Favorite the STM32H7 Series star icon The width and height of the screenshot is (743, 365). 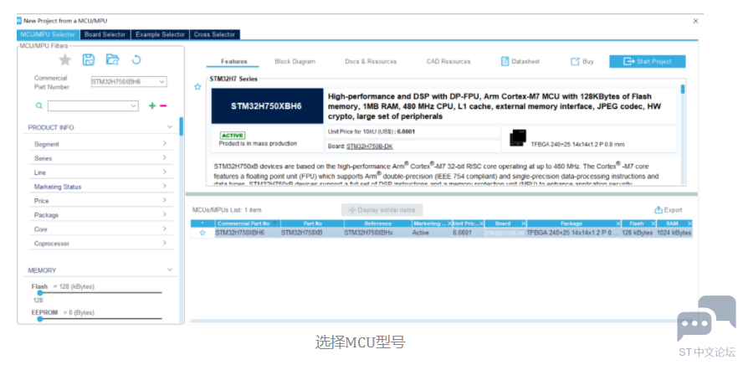pyautogui.click(x=198, y=87)
